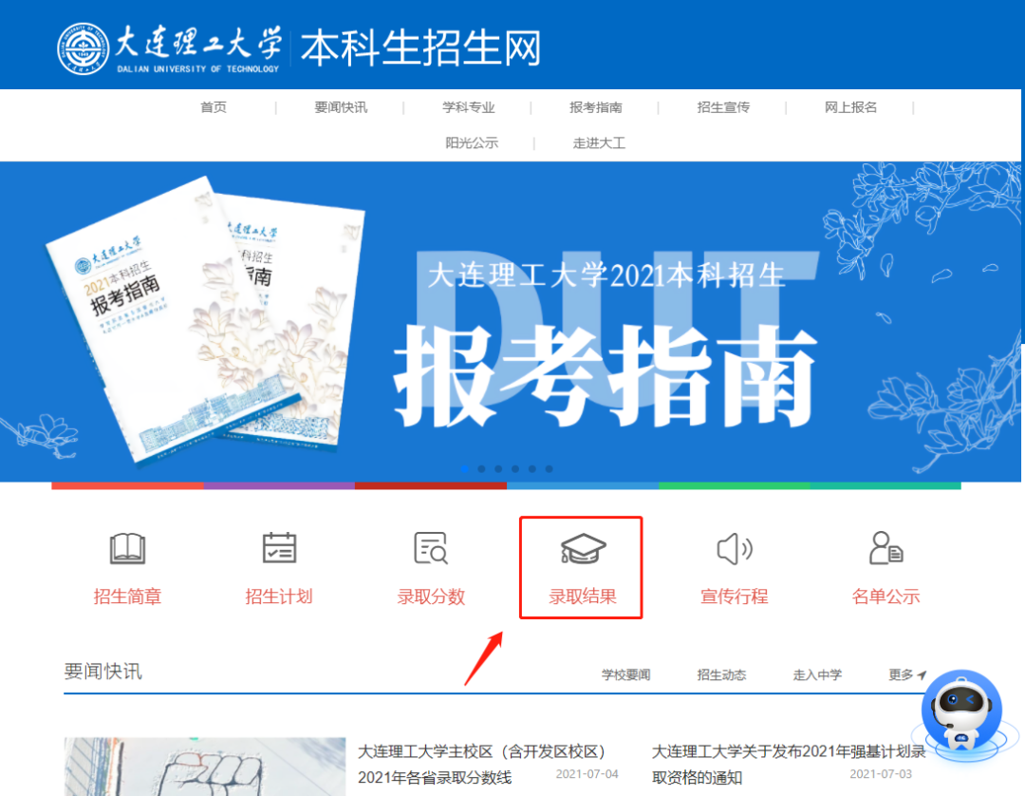1025x796 pixels.
Task: Click the 招生计划 text link
Action: coord(279,596)
